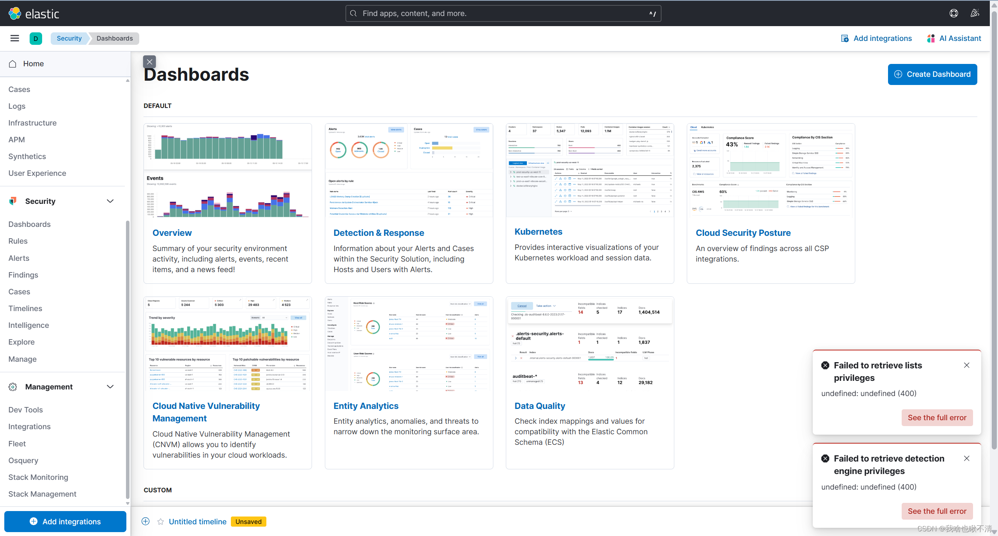998x536 pixels.
Task: Click the AI Assistant icon
Action: [x=931, y=38]
